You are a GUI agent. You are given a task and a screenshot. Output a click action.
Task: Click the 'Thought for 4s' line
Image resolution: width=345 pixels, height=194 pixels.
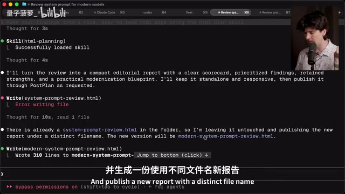tap(27, 60)
